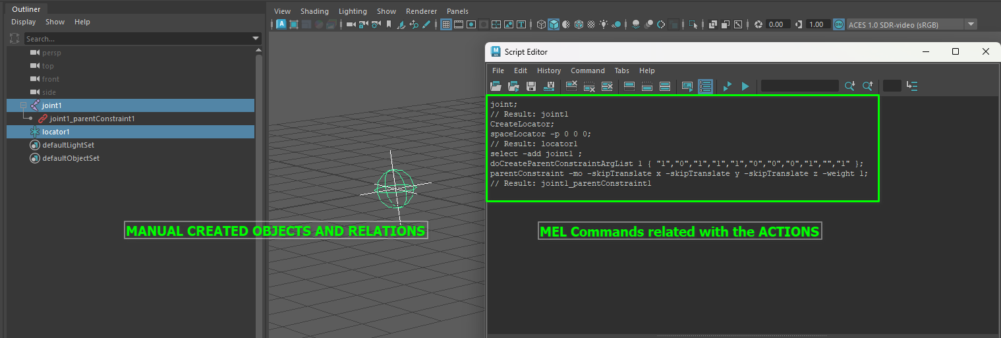This screenshot has height=338, width=1001.
Task: Click Load Script icon in Script Editor
Action: (496, 86)
